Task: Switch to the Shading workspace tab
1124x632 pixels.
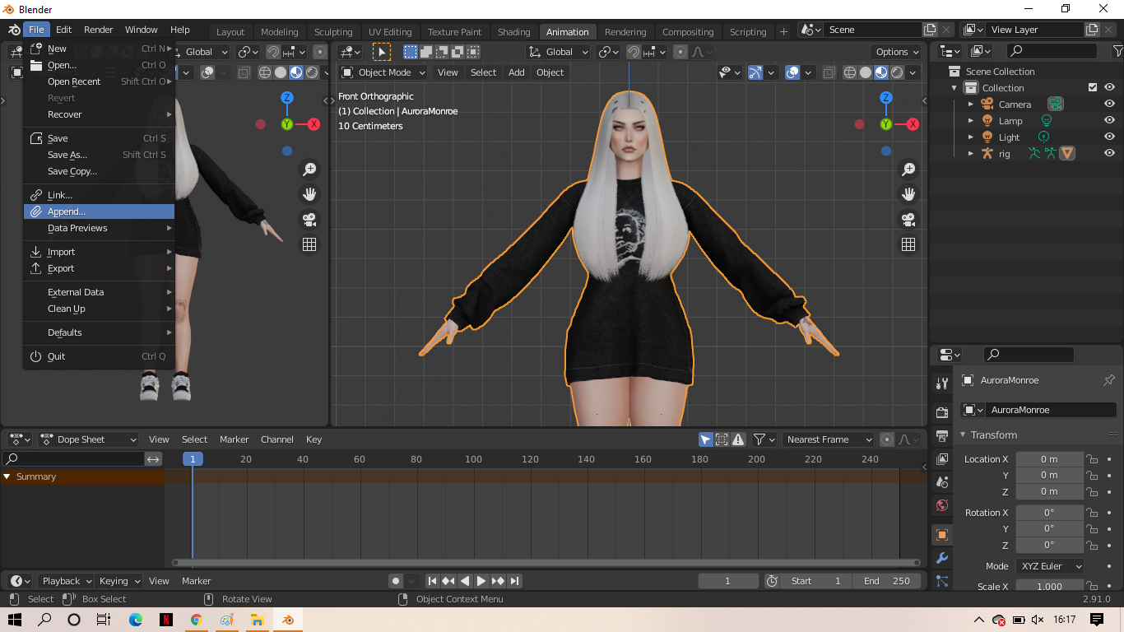Action: click(x=513, y=31)
